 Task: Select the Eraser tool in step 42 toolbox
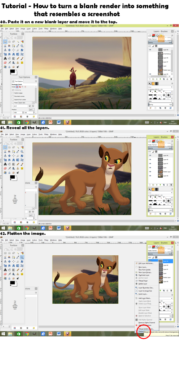5,274
